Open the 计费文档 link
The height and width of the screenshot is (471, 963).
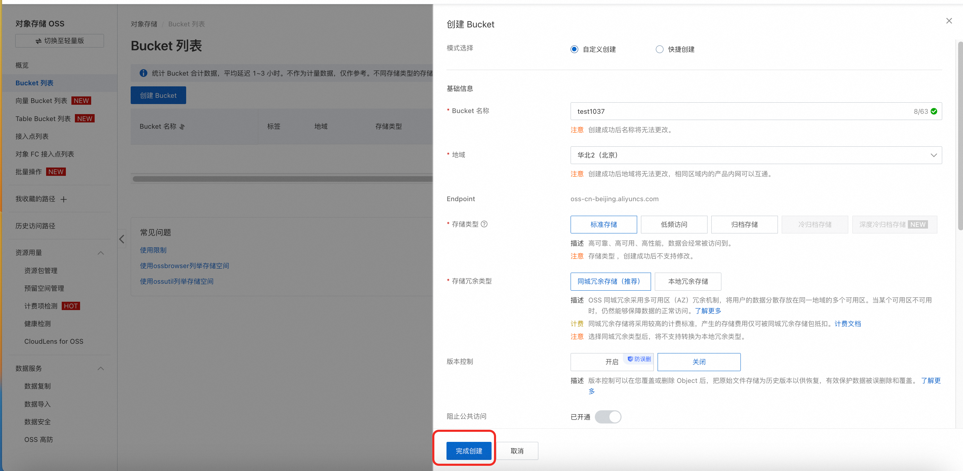(x=848, y=324)
